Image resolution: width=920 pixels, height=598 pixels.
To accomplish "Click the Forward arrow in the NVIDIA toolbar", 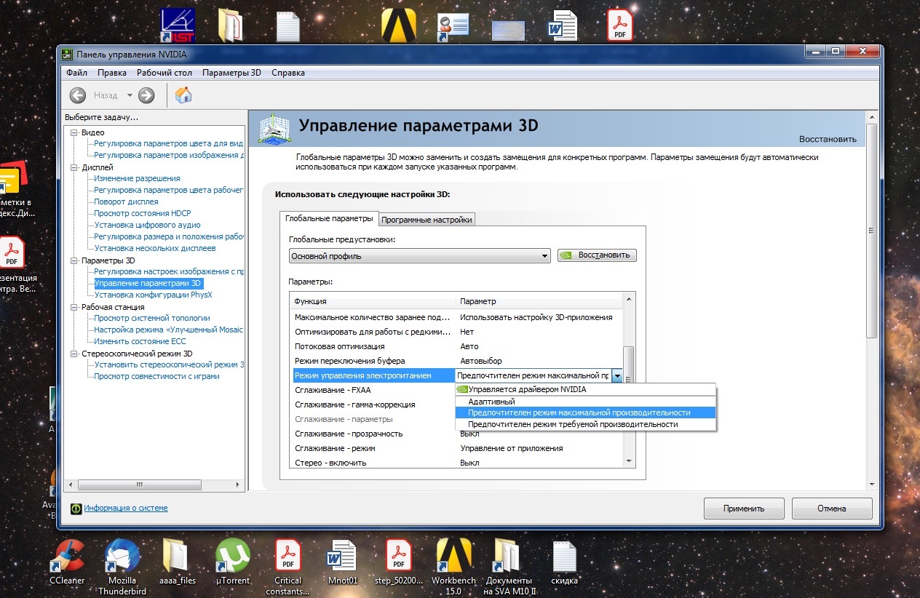I will 146,95.
